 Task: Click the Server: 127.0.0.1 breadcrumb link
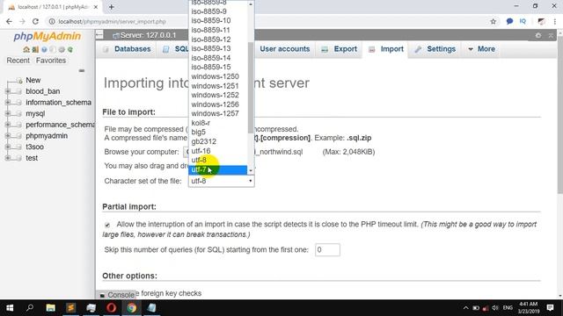pyautogui.click(x=148, y=35)
